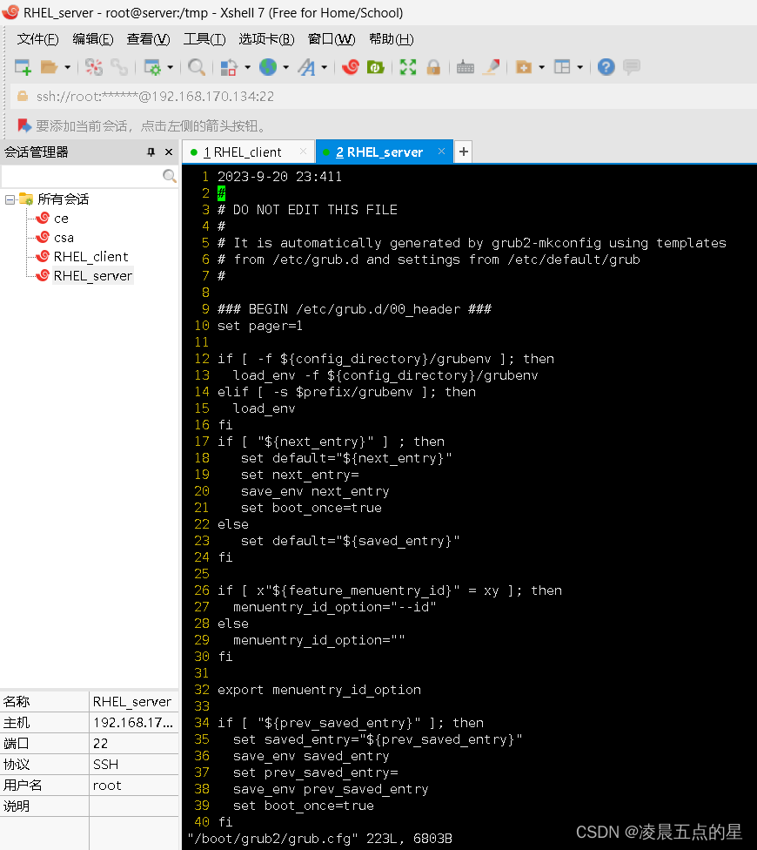Switch to the RHEL_client tab
Screen dimensions: 757x850
[x=248, y=151]
